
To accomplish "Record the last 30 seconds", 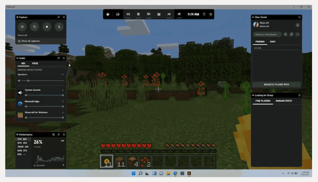I will [35, 27].
